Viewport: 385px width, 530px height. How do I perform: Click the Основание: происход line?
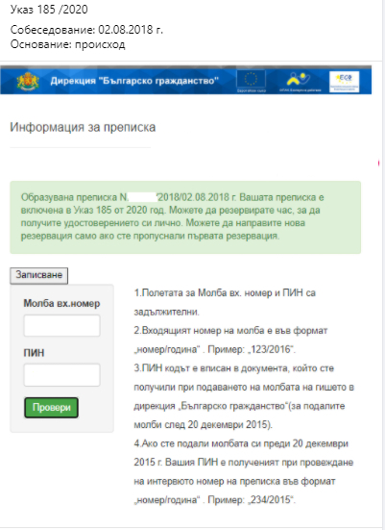(x=68, y=44)
